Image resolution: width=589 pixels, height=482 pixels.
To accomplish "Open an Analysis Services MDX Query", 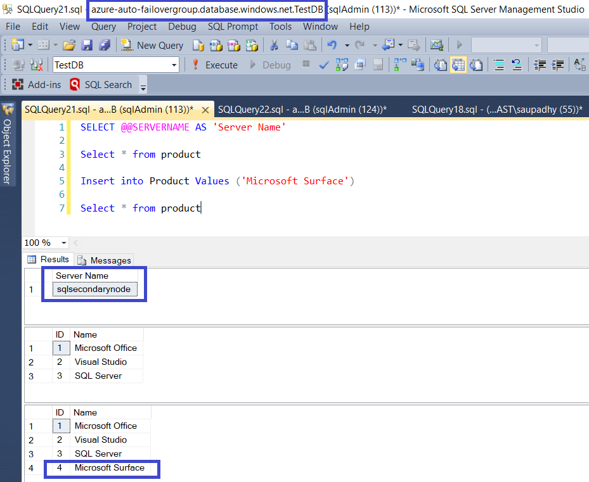I will [216, 45].
